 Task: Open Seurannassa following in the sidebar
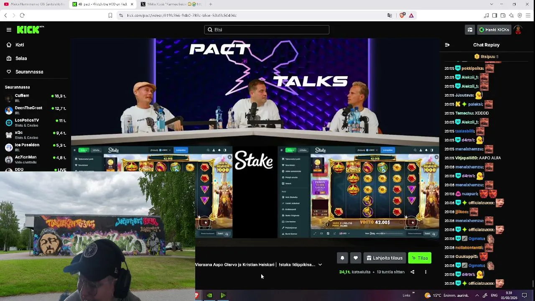tap(29, 72)
